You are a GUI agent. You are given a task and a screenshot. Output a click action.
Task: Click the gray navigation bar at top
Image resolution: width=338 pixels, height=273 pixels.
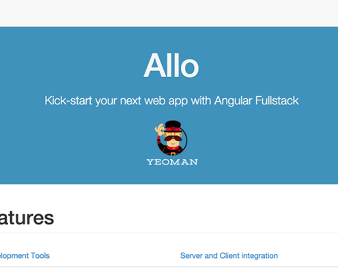click(169, 13)
